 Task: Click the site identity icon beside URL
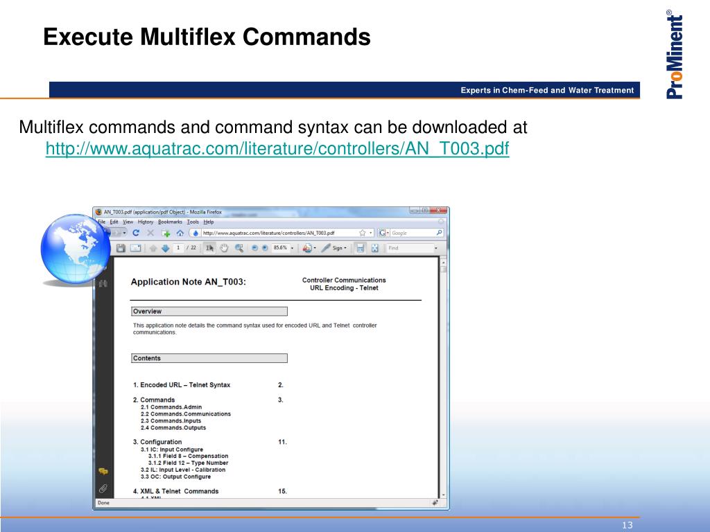click(x=196, y=233)
